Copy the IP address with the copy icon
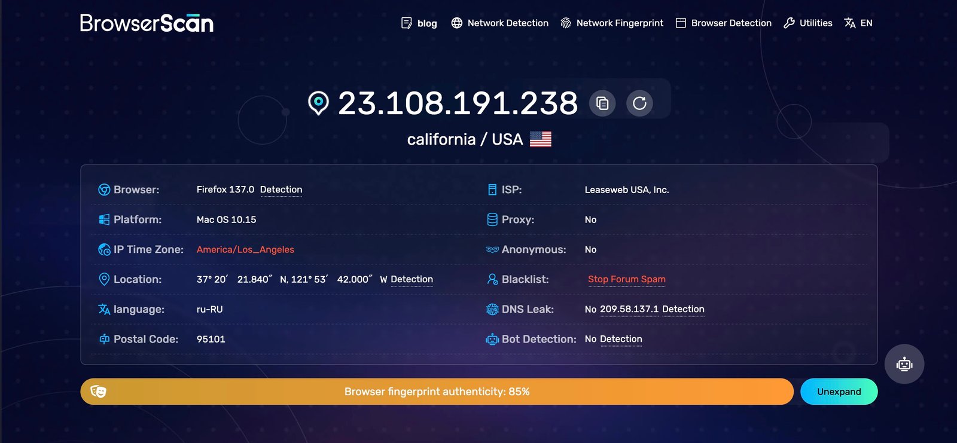The width and height of the screenshot is (957, 443). [602, 103]
